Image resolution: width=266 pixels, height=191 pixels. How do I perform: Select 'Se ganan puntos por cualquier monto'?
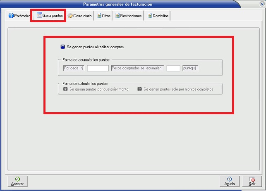pyautogui.click(x=65, y=89)
